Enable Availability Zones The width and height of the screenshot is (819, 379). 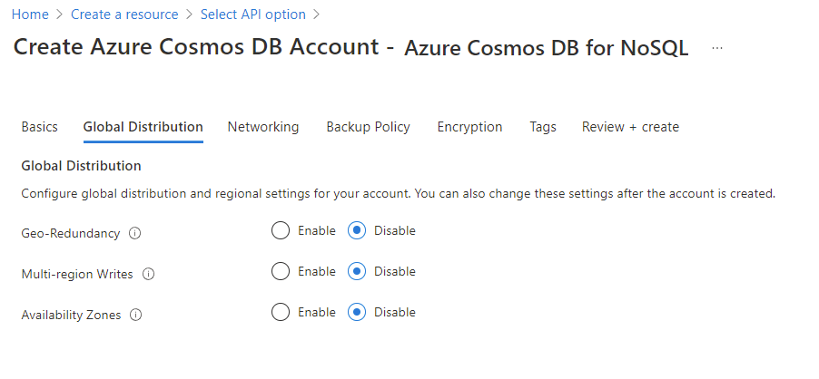pyautogui.click(x=281, y=312)
